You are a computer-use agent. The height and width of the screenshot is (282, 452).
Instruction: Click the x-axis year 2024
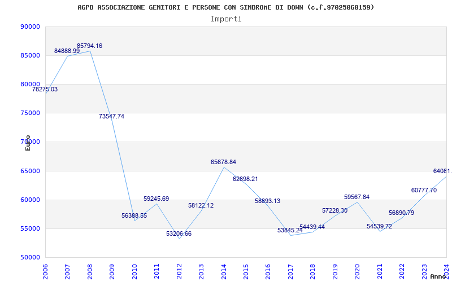[446, 271]
